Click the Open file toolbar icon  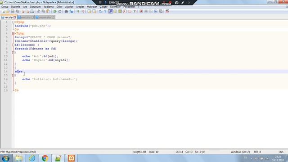coord(8,11)
